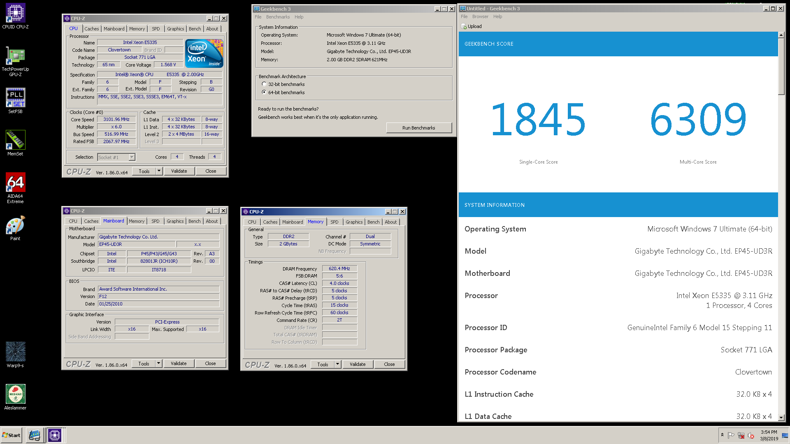Image resolution: width=790 pixels, height=444 pixels.
Task: Click the BIOS Version F12 field
Action: coord(158,296)
